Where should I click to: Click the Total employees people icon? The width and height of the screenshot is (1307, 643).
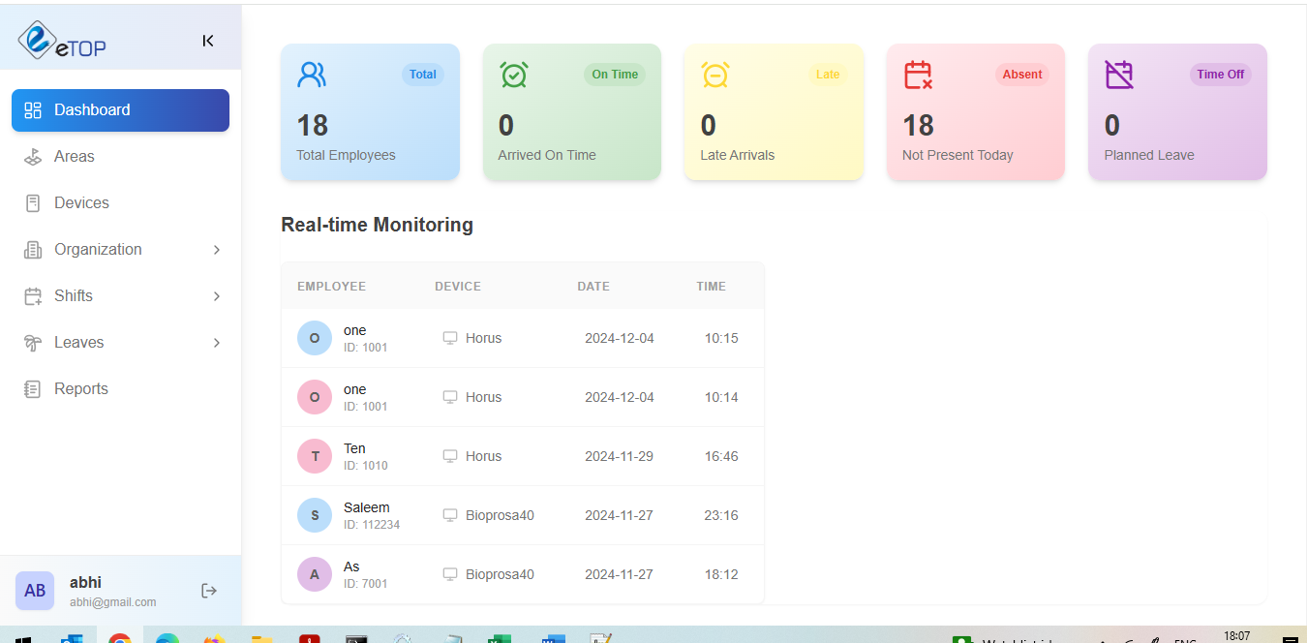tap(311, 74)
